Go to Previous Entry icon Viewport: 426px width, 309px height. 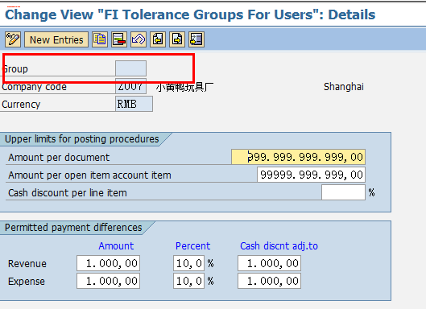click(x=158, y=39)
